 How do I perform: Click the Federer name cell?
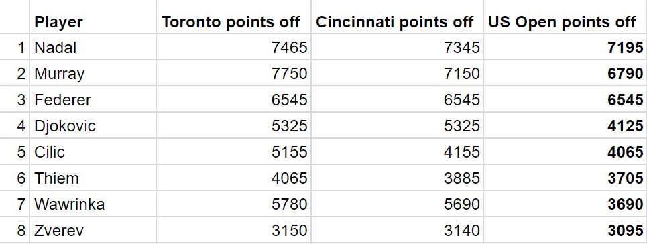(93, 99)
